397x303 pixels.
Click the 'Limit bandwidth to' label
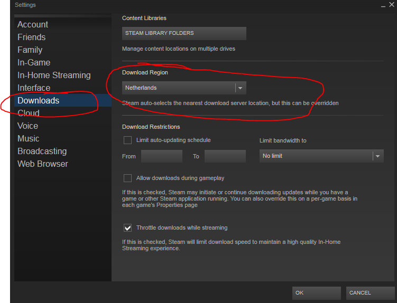pyautogui.click(x=283, y=140)
